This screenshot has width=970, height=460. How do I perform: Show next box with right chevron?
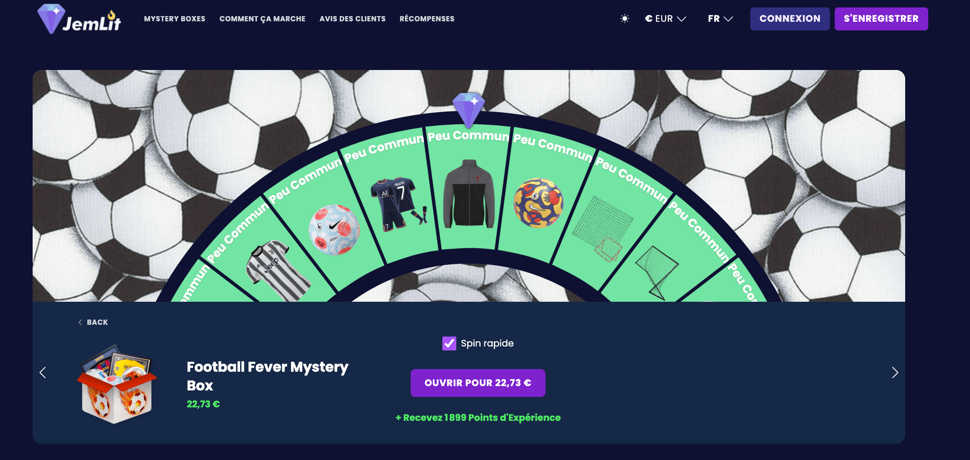click(x=895, y=373)
